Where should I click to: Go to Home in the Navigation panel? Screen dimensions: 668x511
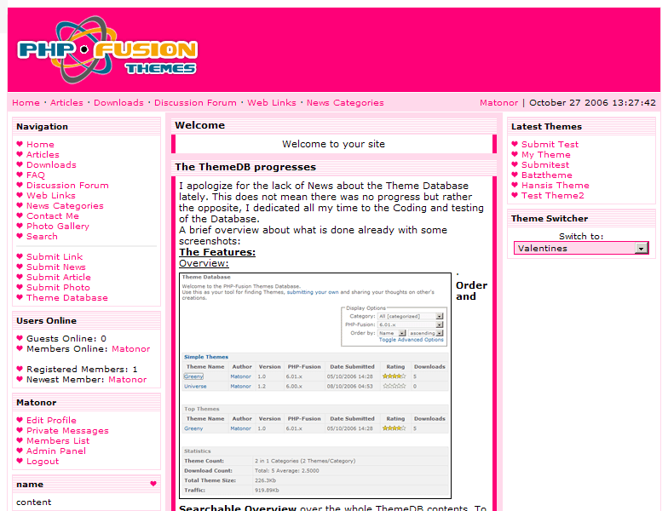click(40, 145)
